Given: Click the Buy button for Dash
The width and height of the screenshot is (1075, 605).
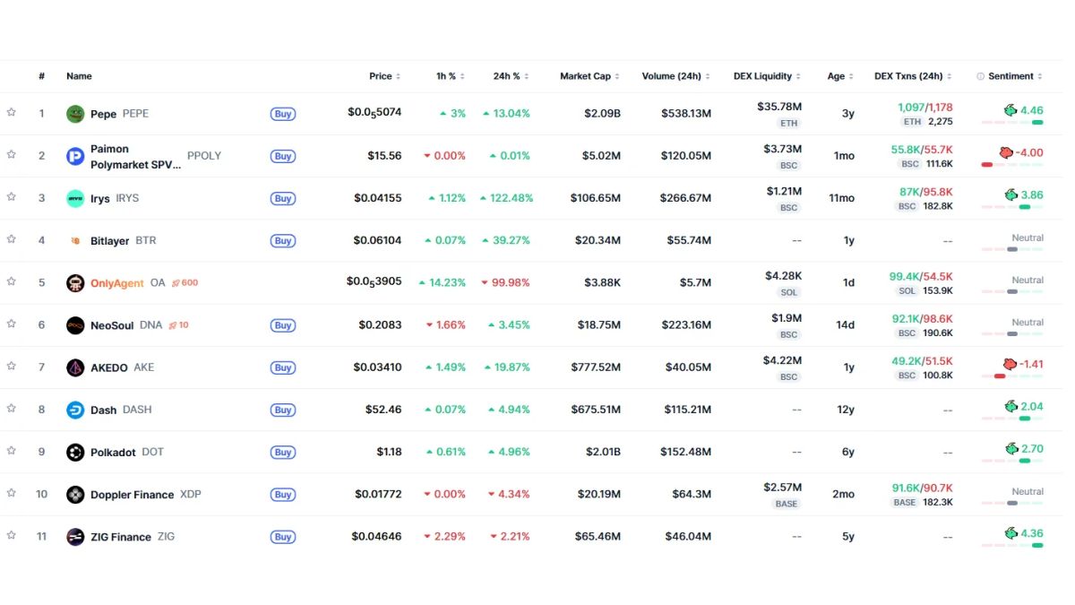Looking at the screenshot, I should tap(283, 410).
